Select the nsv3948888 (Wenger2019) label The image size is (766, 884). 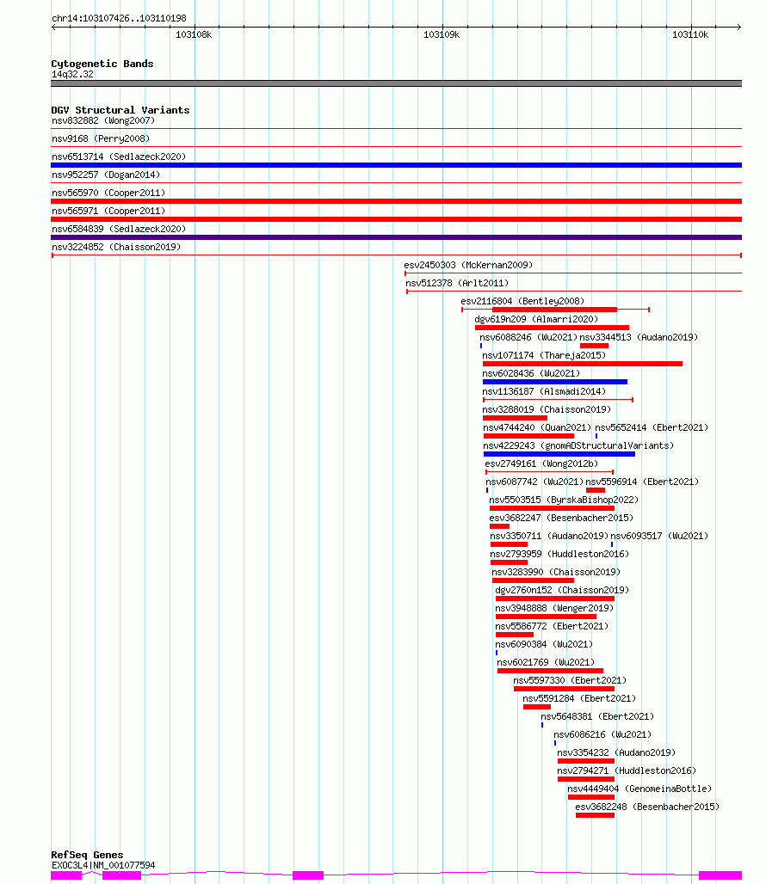tap(554, 608)
